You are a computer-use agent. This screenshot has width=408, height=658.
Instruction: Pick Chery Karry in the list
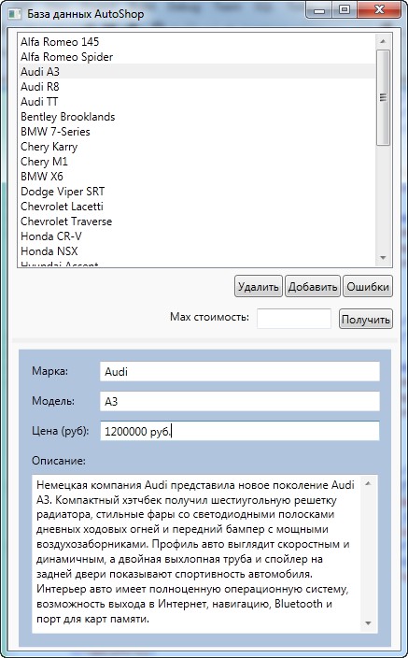click(197, 147)
